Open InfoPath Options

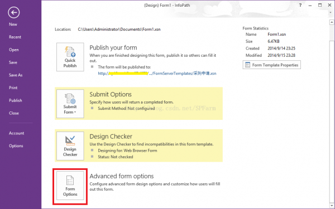tap(16, 146)
